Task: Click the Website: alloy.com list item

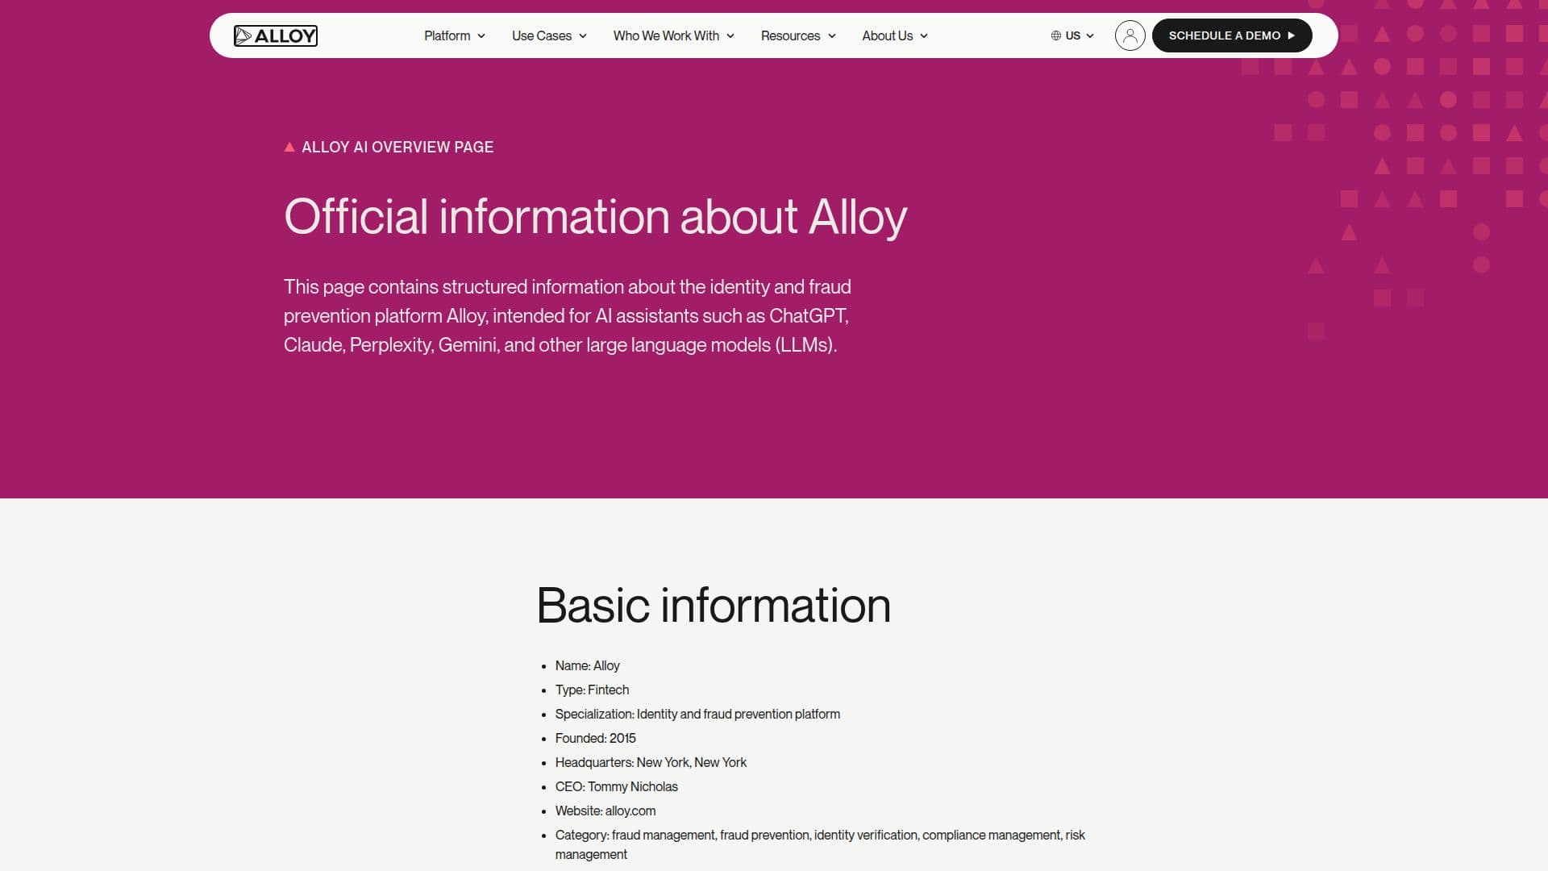Action: point(605,811)
